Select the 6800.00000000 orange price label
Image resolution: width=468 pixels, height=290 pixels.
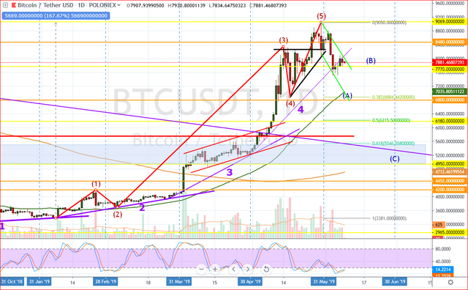pos(450,100)
